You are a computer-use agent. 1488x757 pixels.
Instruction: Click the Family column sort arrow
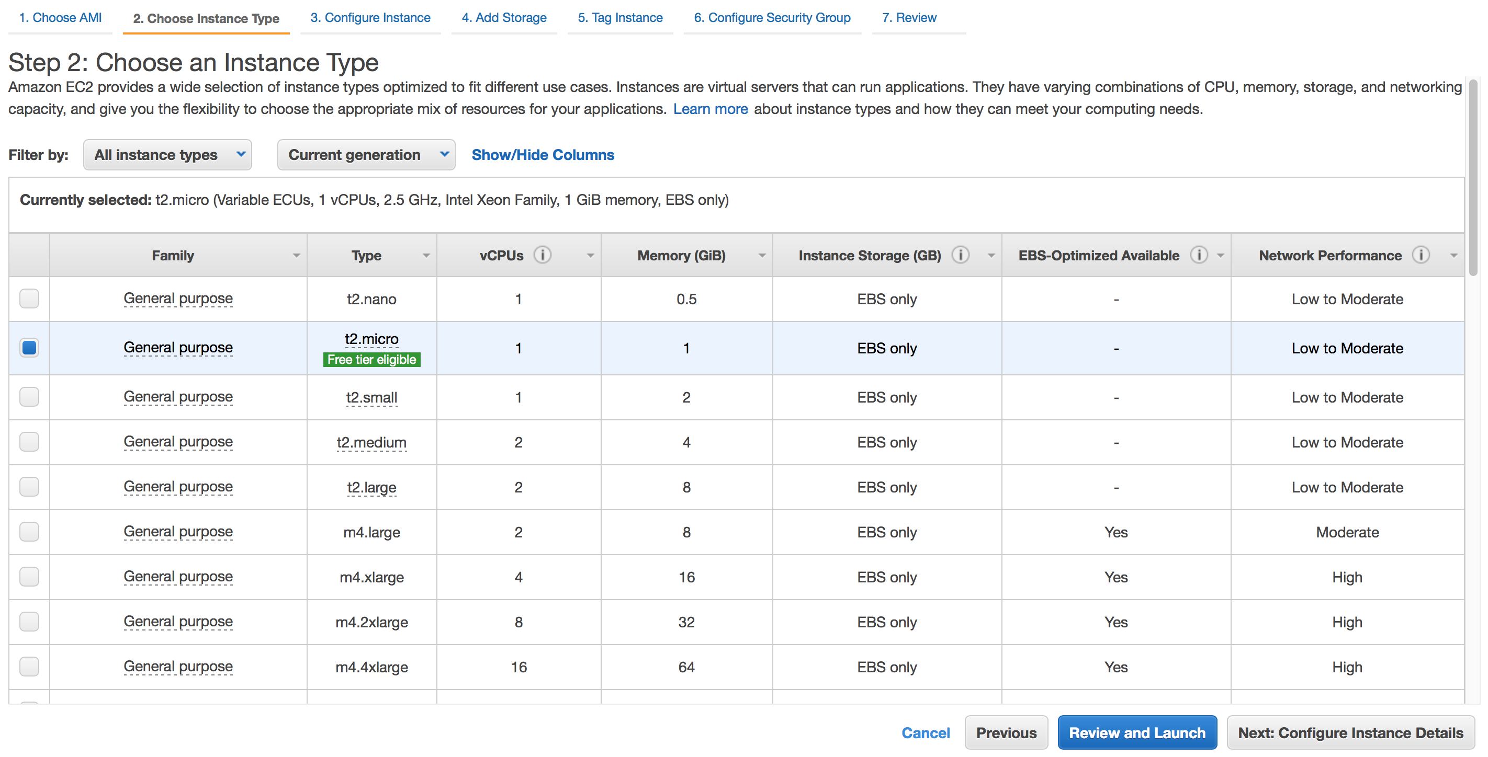[296, 256]
